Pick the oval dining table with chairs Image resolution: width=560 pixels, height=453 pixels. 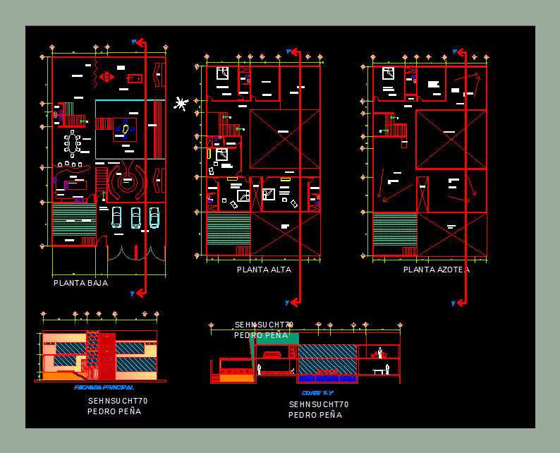tap(72, 143)
